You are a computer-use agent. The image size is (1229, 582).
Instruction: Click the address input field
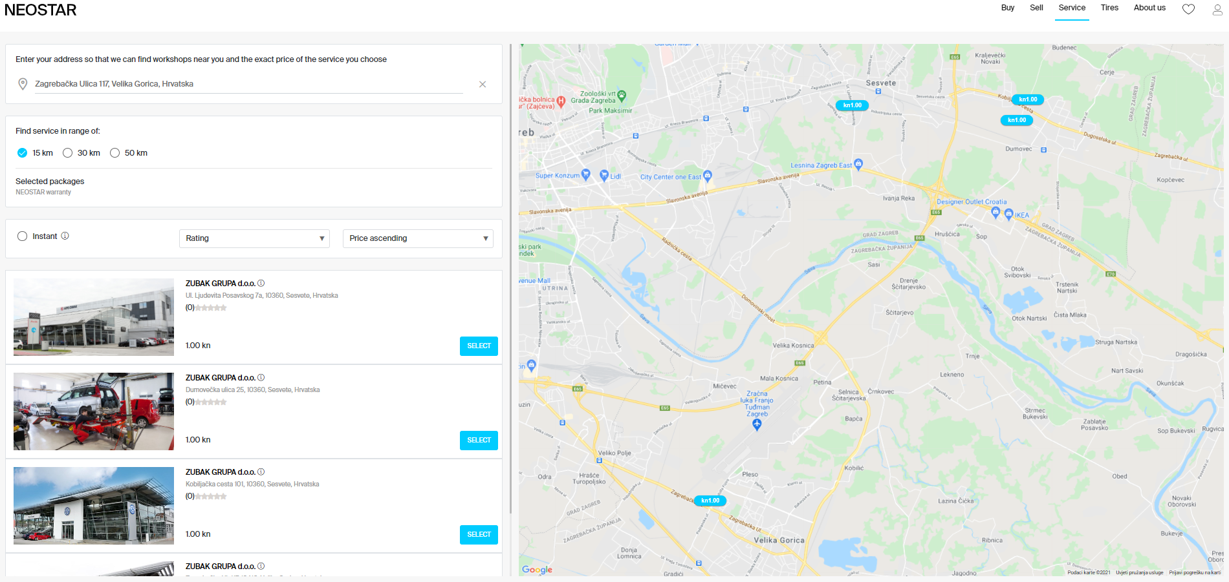[x=249, y=84]
